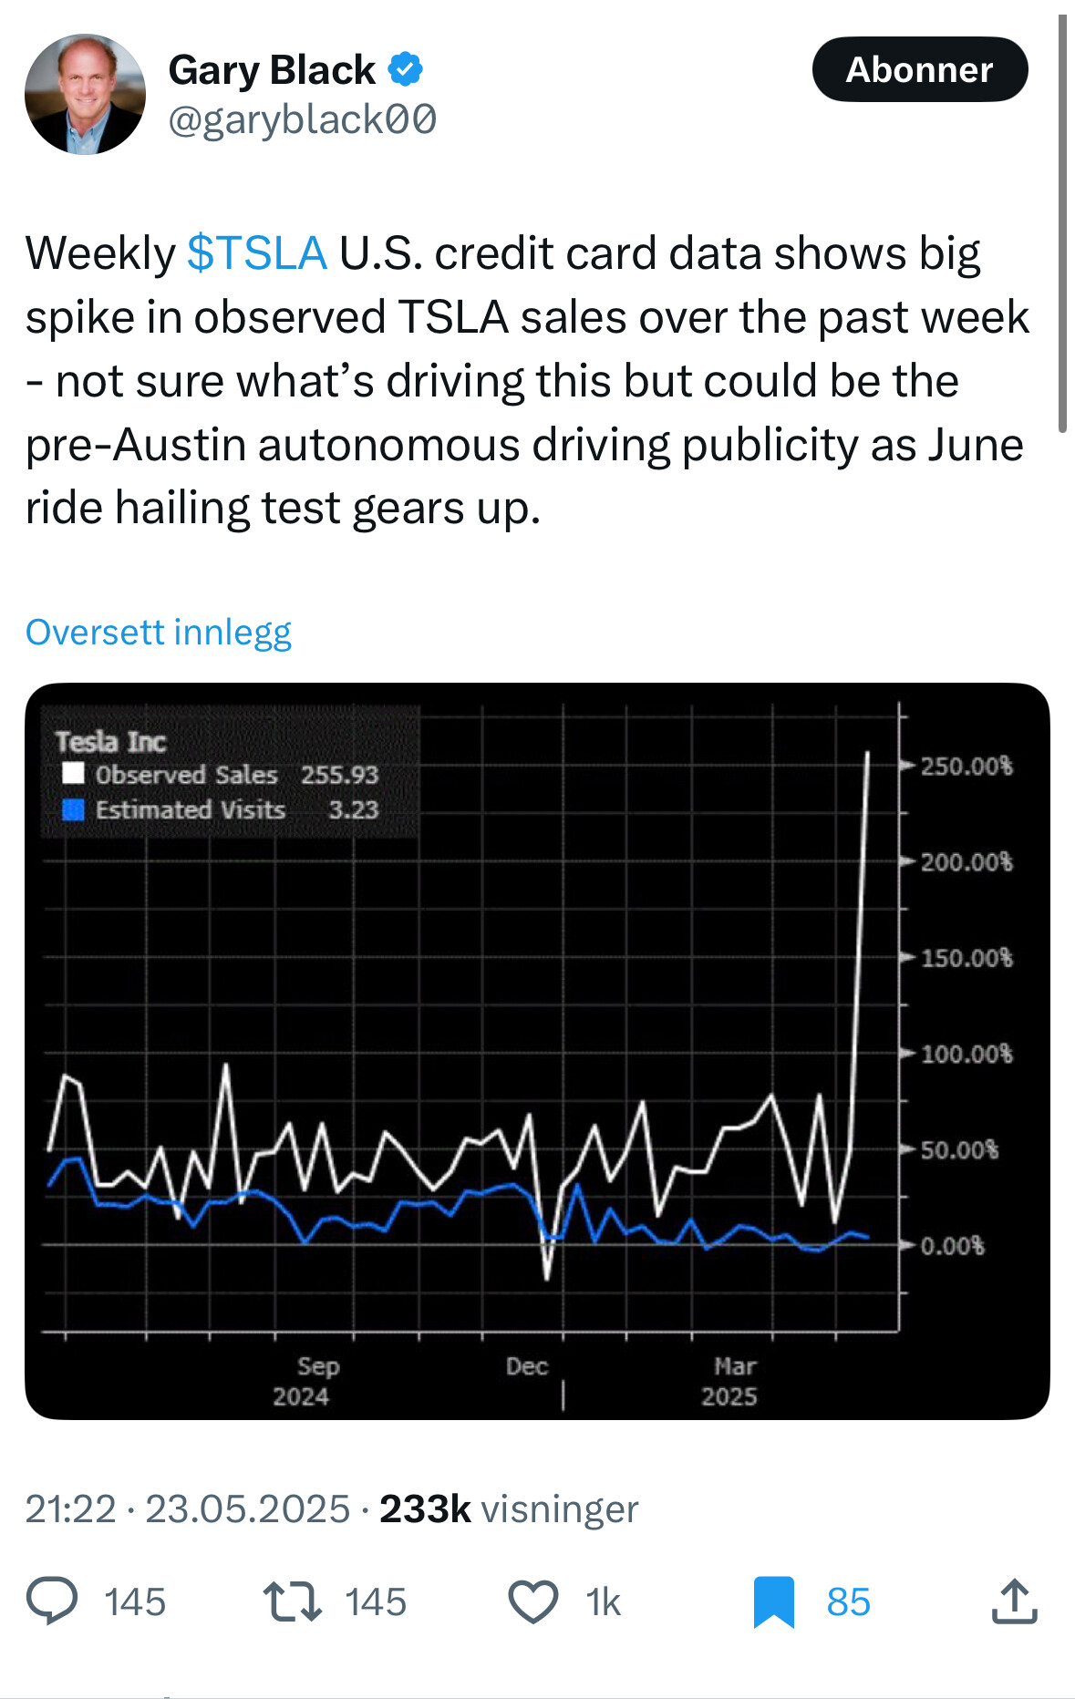
Task: Click the Abonner subscribe button
Action: point(919,69)
